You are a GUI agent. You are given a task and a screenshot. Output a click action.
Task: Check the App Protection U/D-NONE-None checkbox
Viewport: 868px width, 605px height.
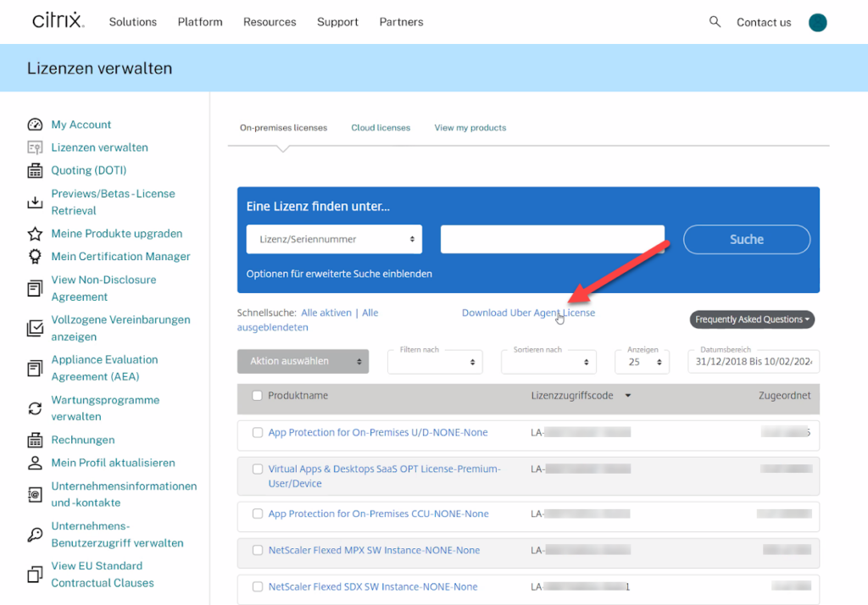[258, 433]
